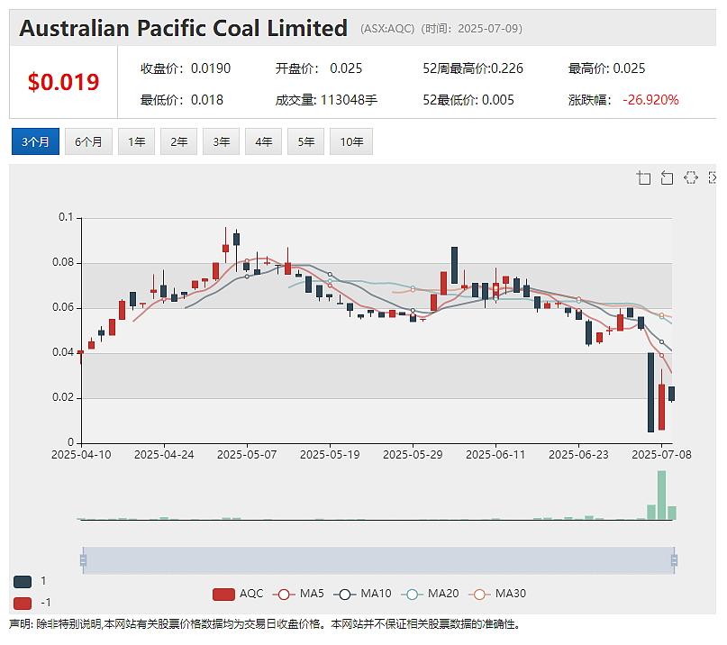Viewport: 727px width, 645px height.
Task: Click the date text 2025-07-09 in header
Action: [487, 29]
